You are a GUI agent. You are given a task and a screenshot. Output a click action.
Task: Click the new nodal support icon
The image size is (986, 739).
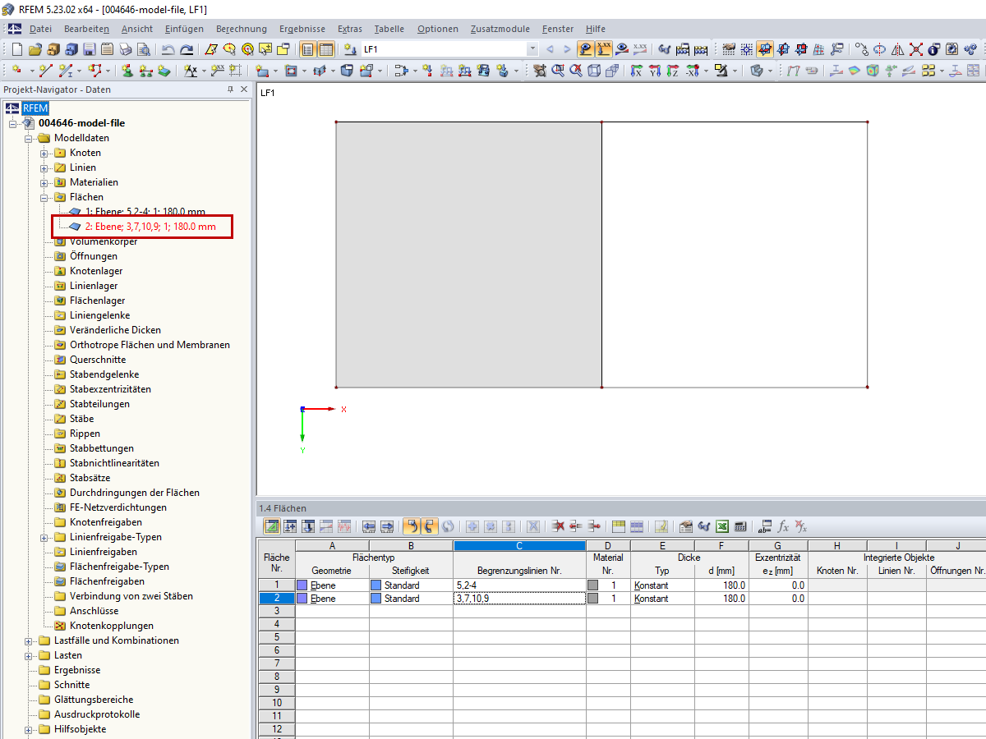tap(128, 71)
